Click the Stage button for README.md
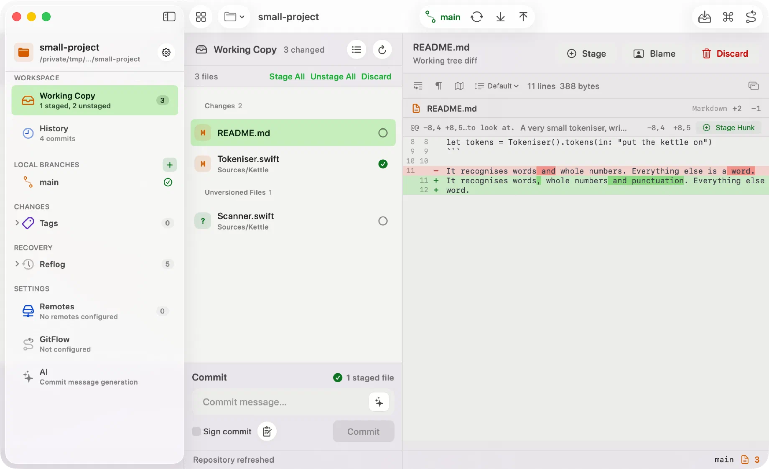769x469 pixels. click(586, 54)
